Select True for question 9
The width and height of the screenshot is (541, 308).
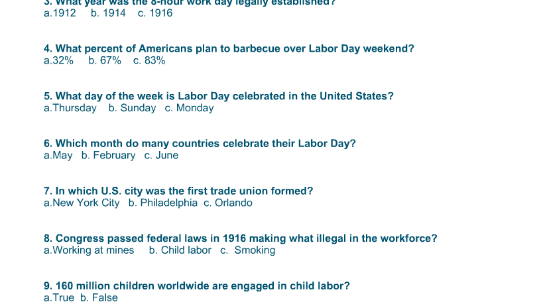click(x=58, y=297)
